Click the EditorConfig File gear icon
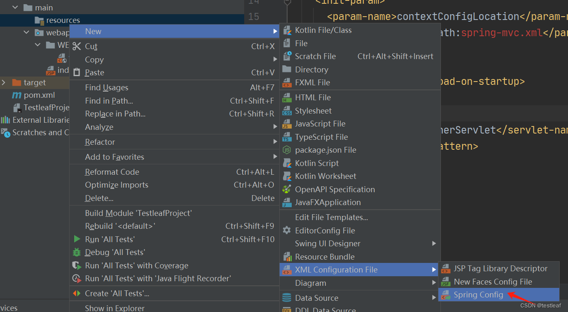Viewport: 568px width, 312px height. click(x=287, y=230)
